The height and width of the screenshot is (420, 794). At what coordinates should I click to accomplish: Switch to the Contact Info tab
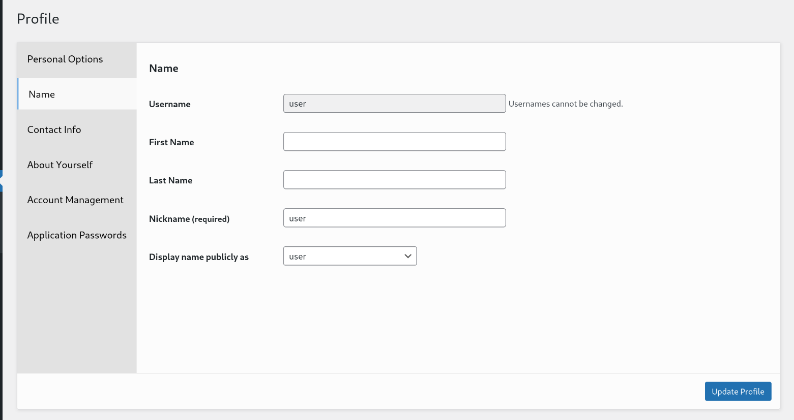tap(54, 130)
